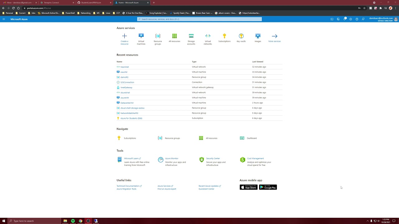The width and height of the screenshot is (399, 224).
Task: Open Cost Management tool link
Action: click(255, 158)
